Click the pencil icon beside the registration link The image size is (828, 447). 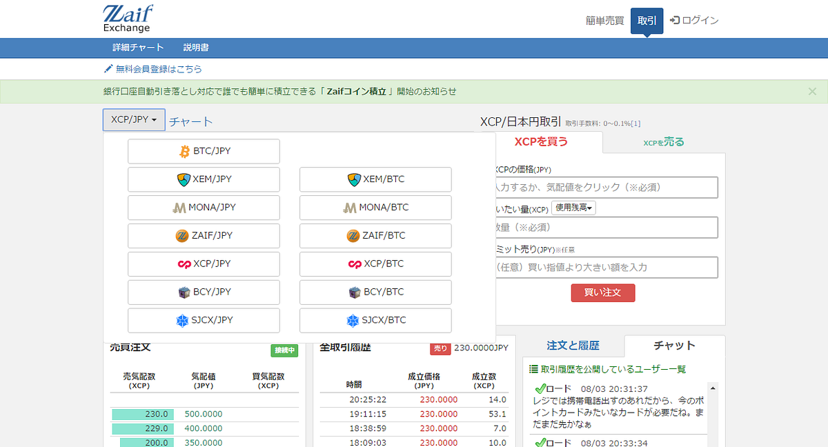click(x=108, y=69)
